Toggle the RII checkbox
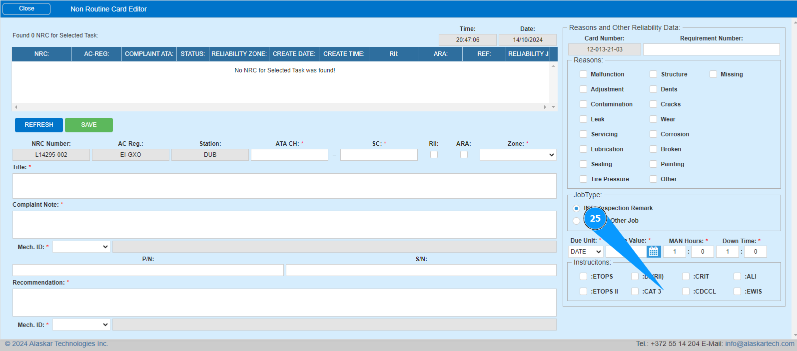 pyautogui.click(x=434, y=155)
